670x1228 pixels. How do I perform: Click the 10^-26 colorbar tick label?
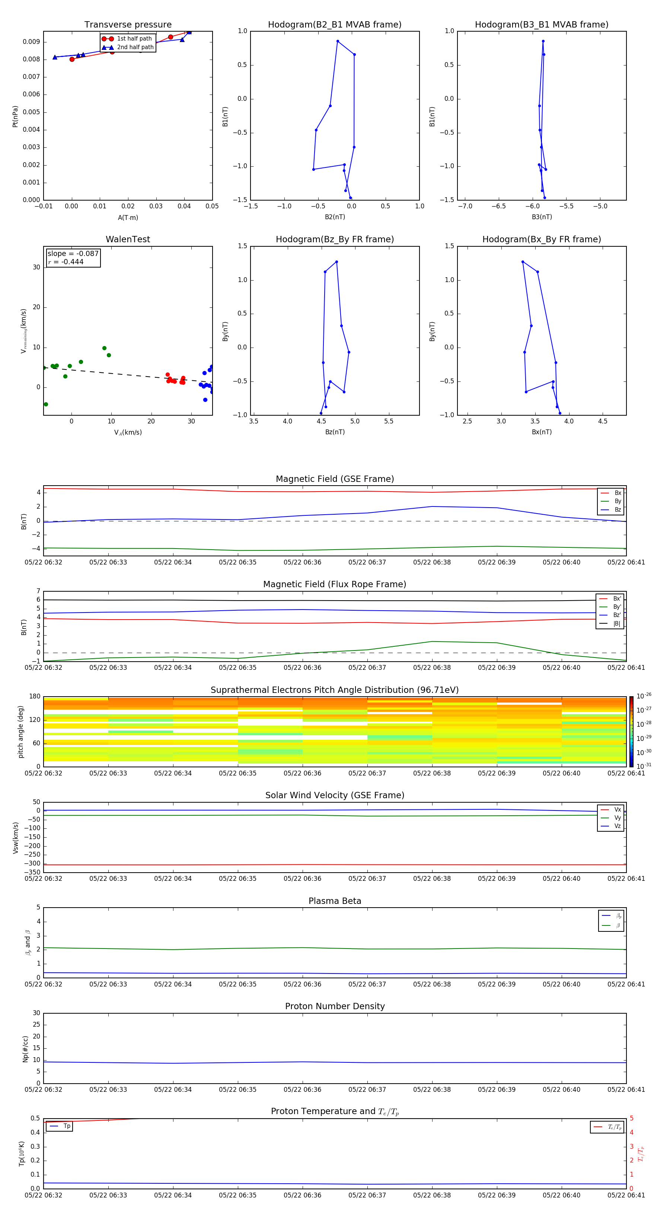click(x=644, y=696)
